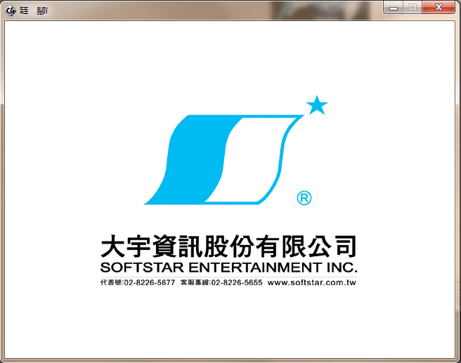
Task: Click the white outlined half of the Softstar logo
Action: [x=253, y=160]
